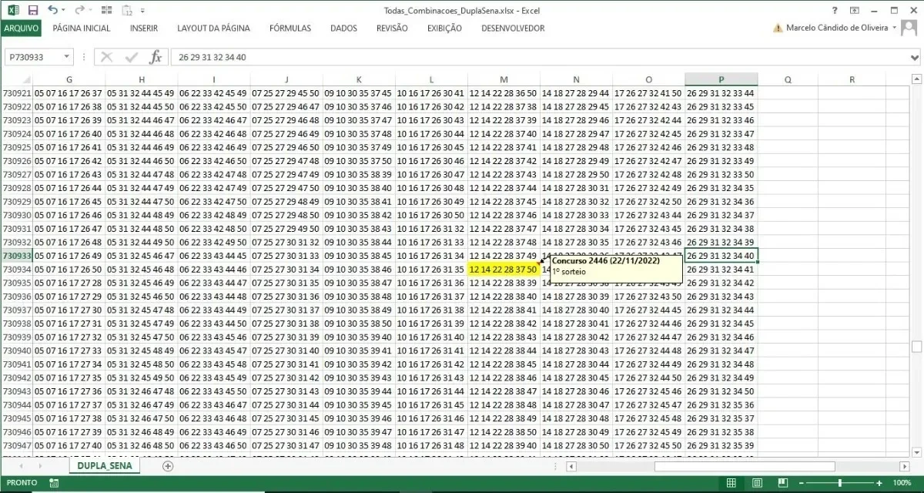
Task: Click the vertical scrollbar thumb
Action: click(916, 347)
